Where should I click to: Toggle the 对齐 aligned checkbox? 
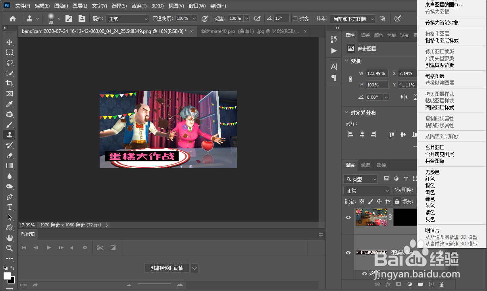click(295, 19)
